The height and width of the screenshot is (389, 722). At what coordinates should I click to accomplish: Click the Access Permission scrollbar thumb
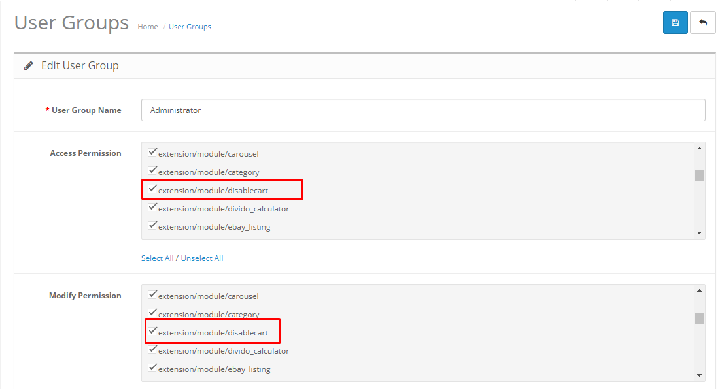click(699, 176)
